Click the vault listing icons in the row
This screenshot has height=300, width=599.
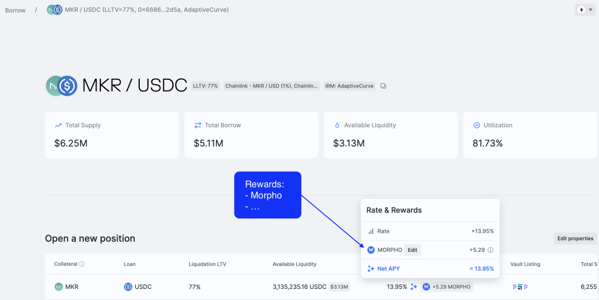coord(520,287)
